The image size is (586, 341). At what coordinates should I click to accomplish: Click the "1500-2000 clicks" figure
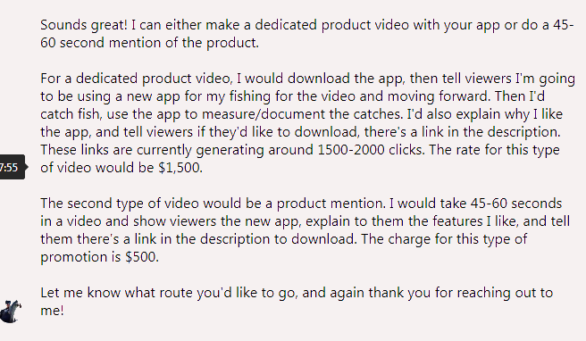point(370,150)
